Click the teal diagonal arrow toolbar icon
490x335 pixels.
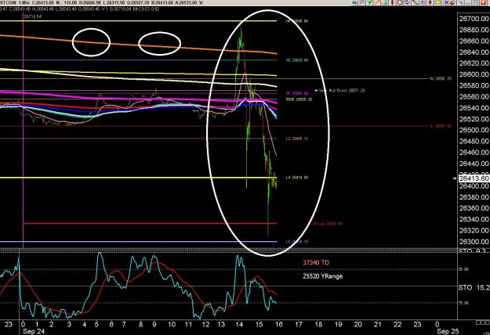(461, 2)
